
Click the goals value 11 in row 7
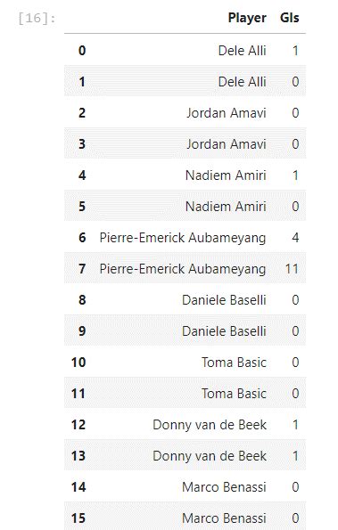tap(292, 269)
